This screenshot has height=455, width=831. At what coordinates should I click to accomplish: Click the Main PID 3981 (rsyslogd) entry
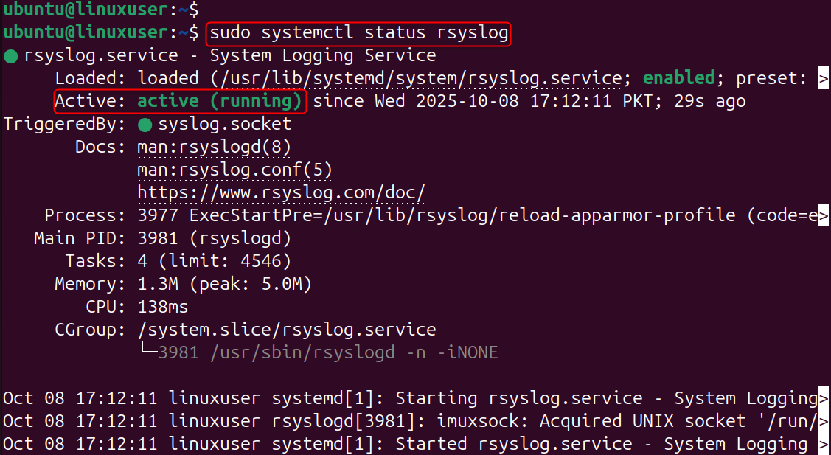click(214, 239)
